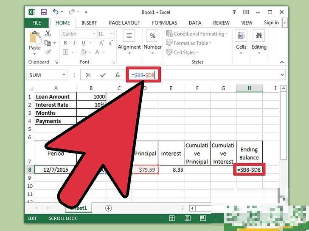The height and width of the screenshot is (231, 309).
Task: Click the Save icon in title bar
Action: 43,12
